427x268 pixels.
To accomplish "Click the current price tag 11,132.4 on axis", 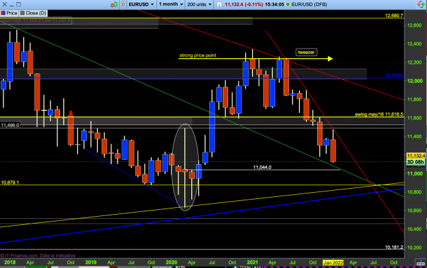I will tap(415, 156).
